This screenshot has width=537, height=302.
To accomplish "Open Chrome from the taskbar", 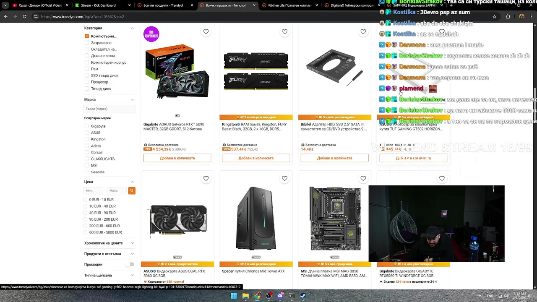I will click(x=257, y=296).
